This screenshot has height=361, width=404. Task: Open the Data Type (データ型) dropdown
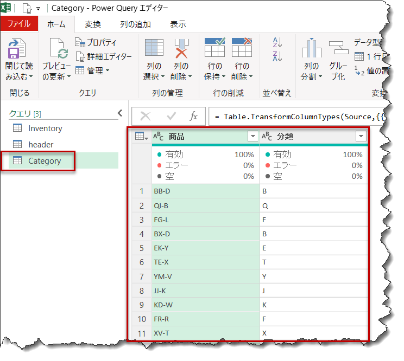point(368,42)
